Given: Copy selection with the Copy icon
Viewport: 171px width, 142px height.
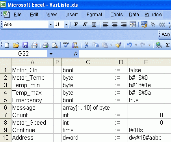Looking at the screenshot, I should click(95, 45).
